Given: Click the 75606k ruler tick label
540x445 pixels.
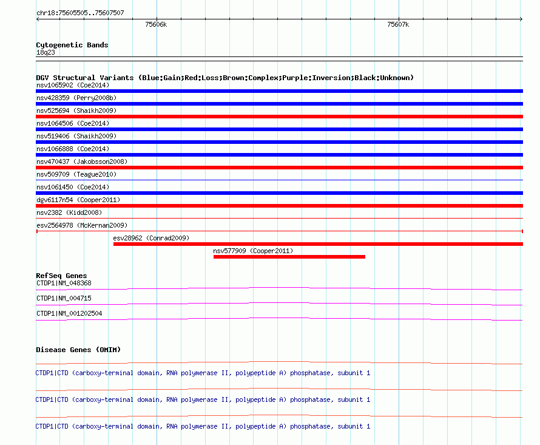Looking at the screenshot, I should point(156,24).
